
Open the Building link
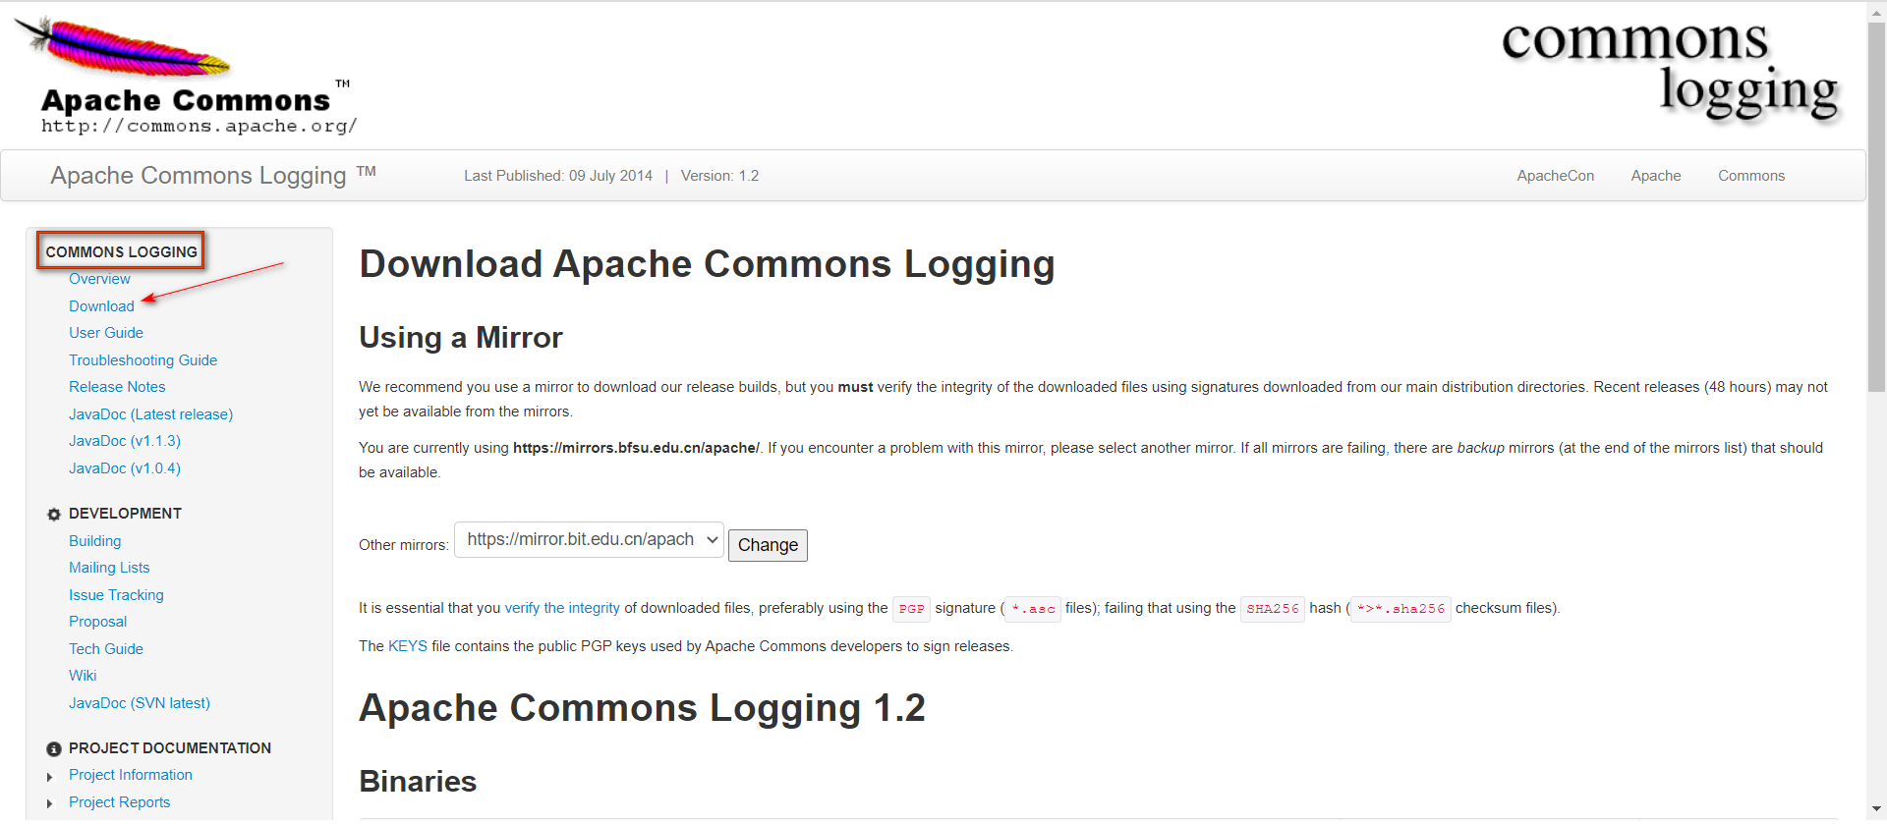[x=94, y=541]
